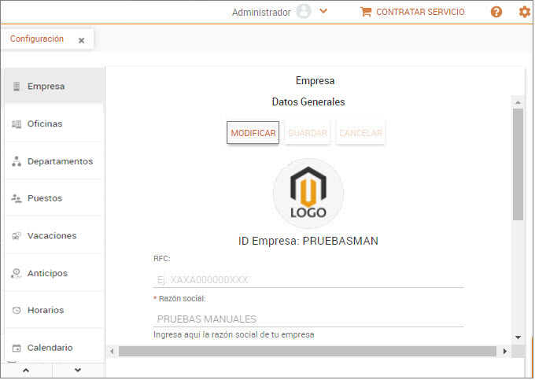Click the RFC input field
The image size is (535, 380).
coord(308,279)
